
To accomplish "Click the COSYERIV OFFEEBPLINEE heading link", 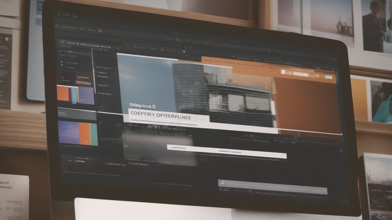I will pos(162,116).
